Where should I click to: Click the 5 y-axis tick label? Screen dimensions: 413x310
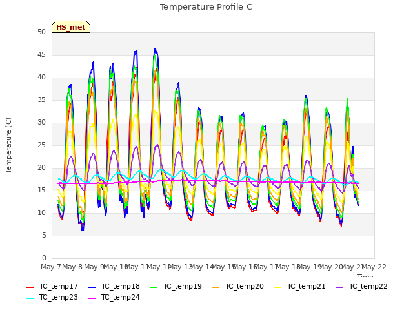point(44,235)
